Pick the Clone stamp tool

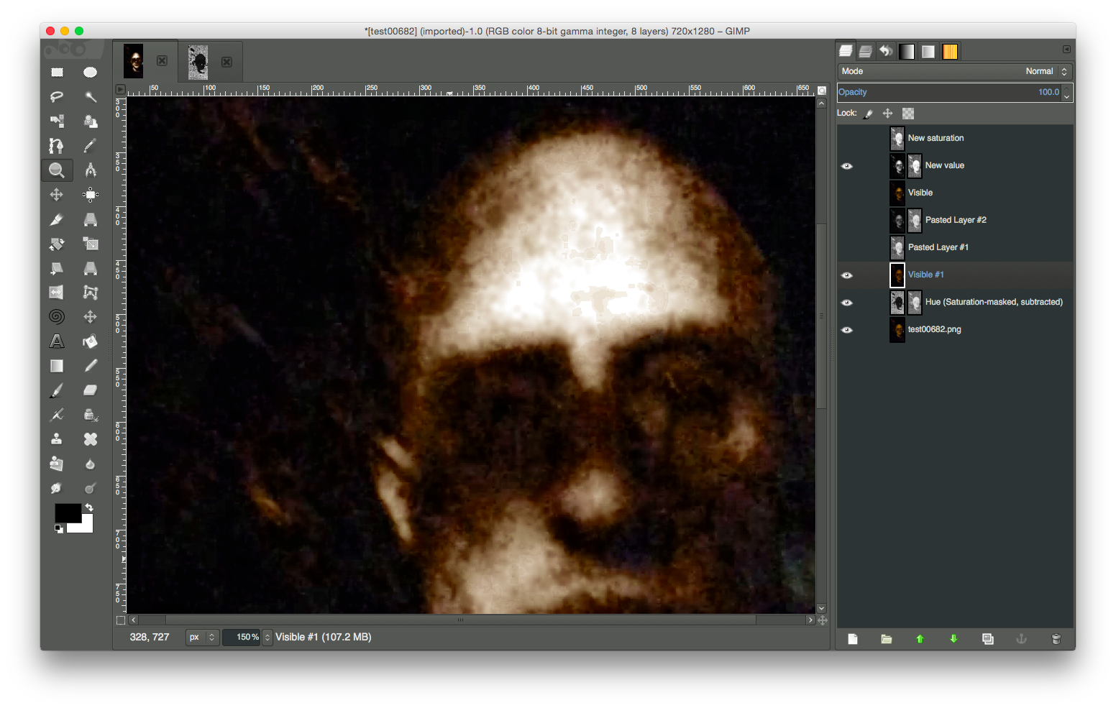57,439
